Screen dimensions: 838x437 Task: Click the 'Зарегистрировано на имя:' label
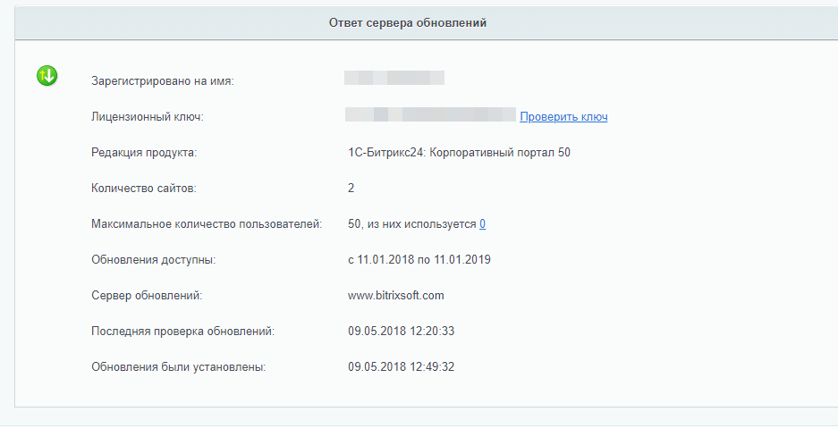pos(163,81)
